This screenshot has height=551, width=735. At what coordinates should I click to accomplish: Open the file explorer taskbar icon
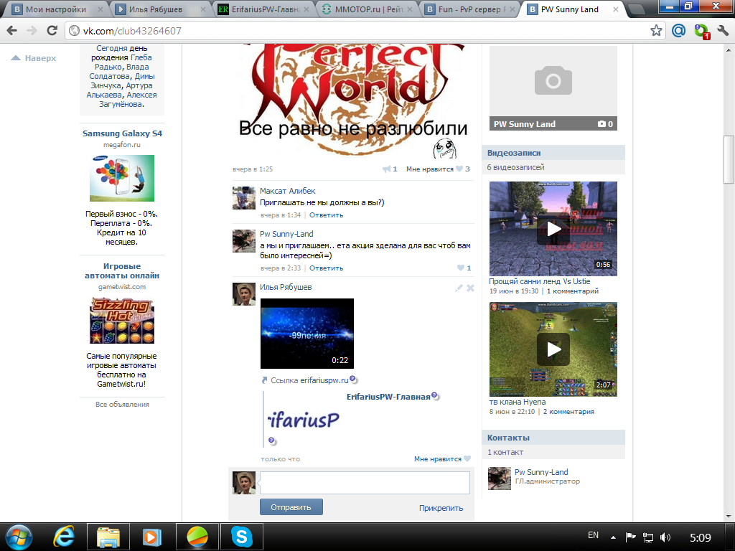pos(108,537)
